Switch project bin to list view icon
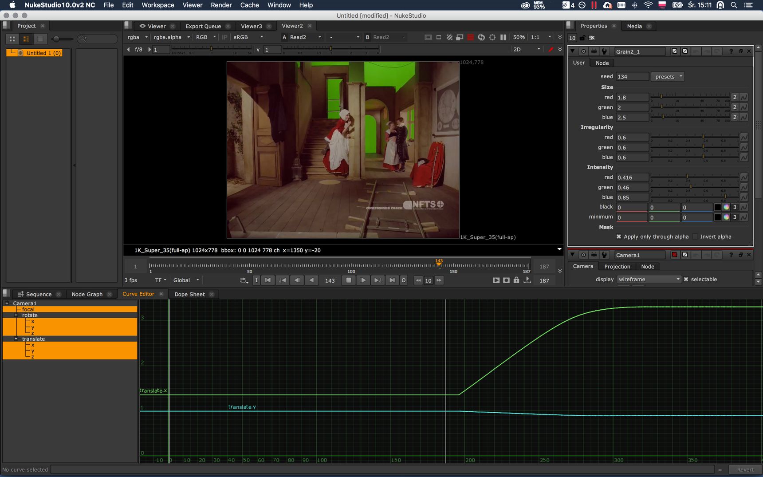The height and width of the screenshot is (477, 763). [40, 39]
